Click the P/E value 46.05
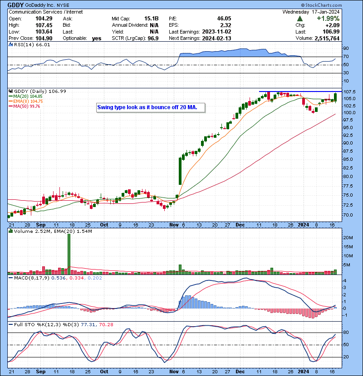The height and width of the screenshot is (376, 363). (224, 19)
